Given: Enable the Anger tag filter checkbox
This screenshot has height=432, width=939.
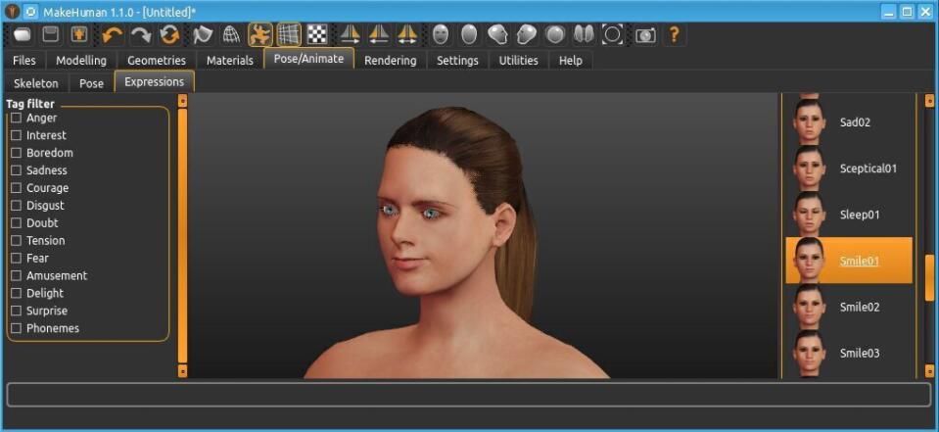Looking at the screenshot, I should coord(16,118).
